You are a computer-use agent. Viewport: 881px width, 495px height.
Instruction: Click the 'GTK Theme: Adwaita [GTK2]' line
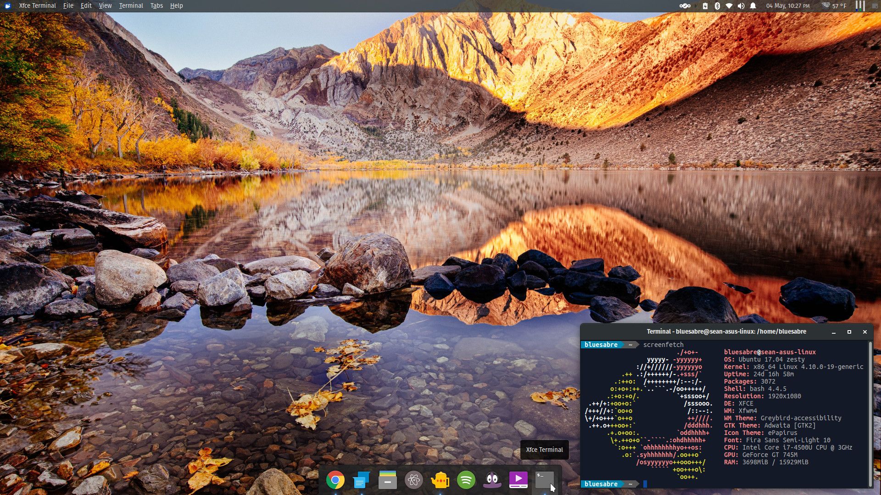click(769, 425)
